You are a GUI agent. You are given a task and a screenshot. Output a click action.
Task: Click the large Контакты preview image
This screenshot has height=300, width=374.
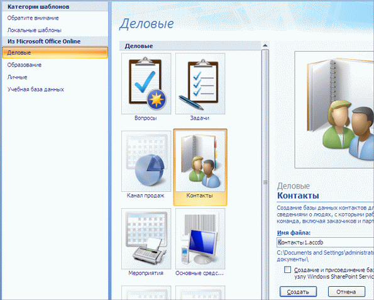click(x=334, y=110)
